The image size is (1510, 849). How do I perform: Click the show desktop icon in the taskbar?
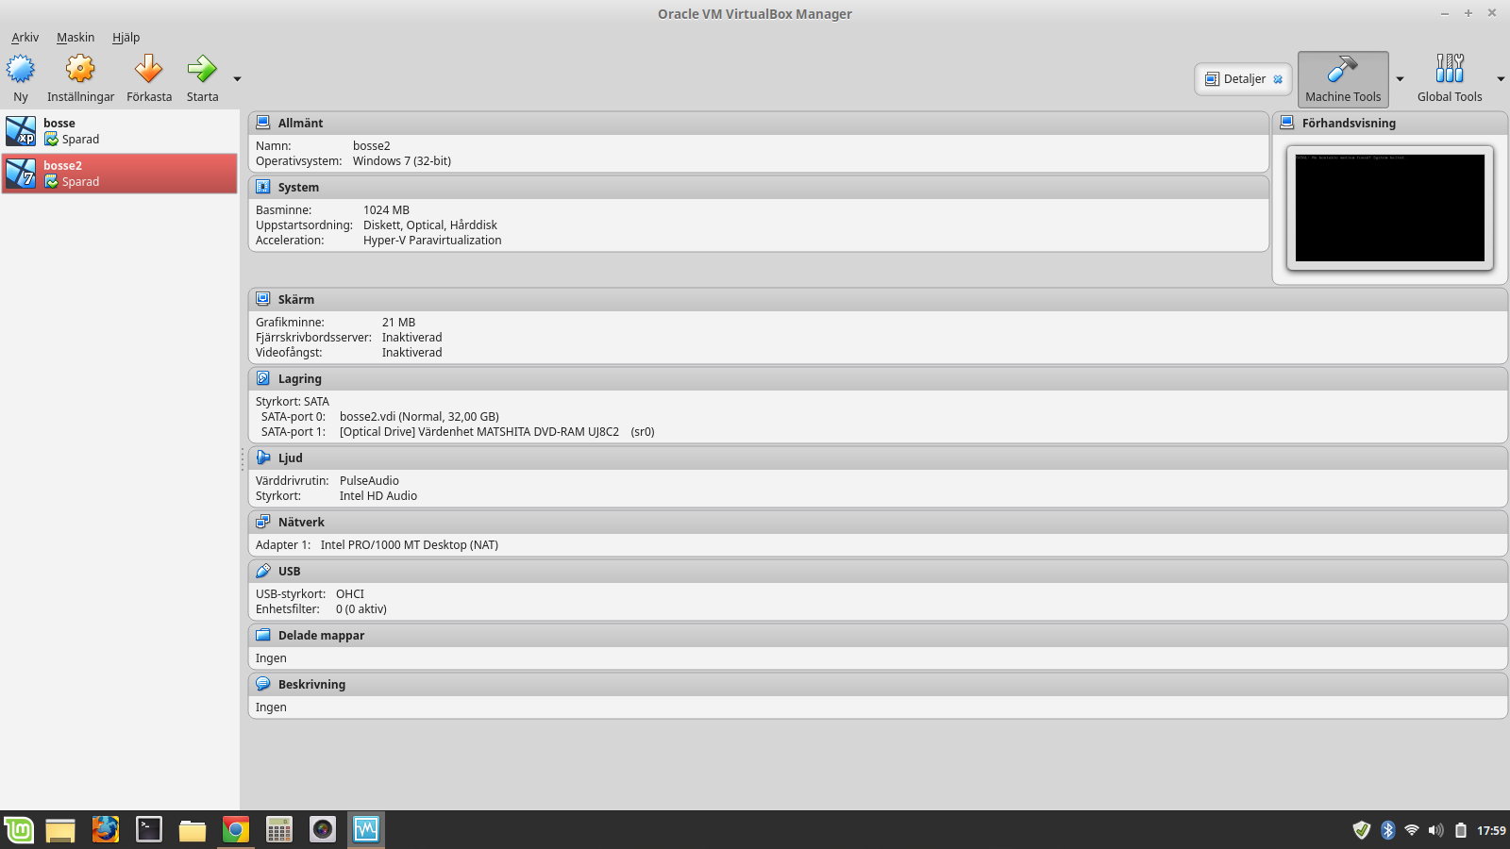coord(60,830)
